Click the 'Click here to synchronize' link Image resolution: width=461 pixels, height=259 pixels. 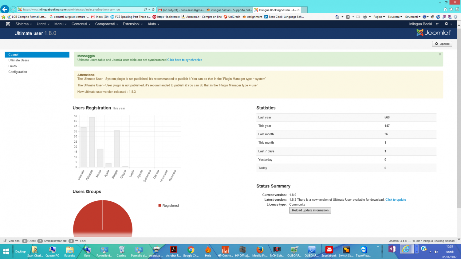[185, 60]
